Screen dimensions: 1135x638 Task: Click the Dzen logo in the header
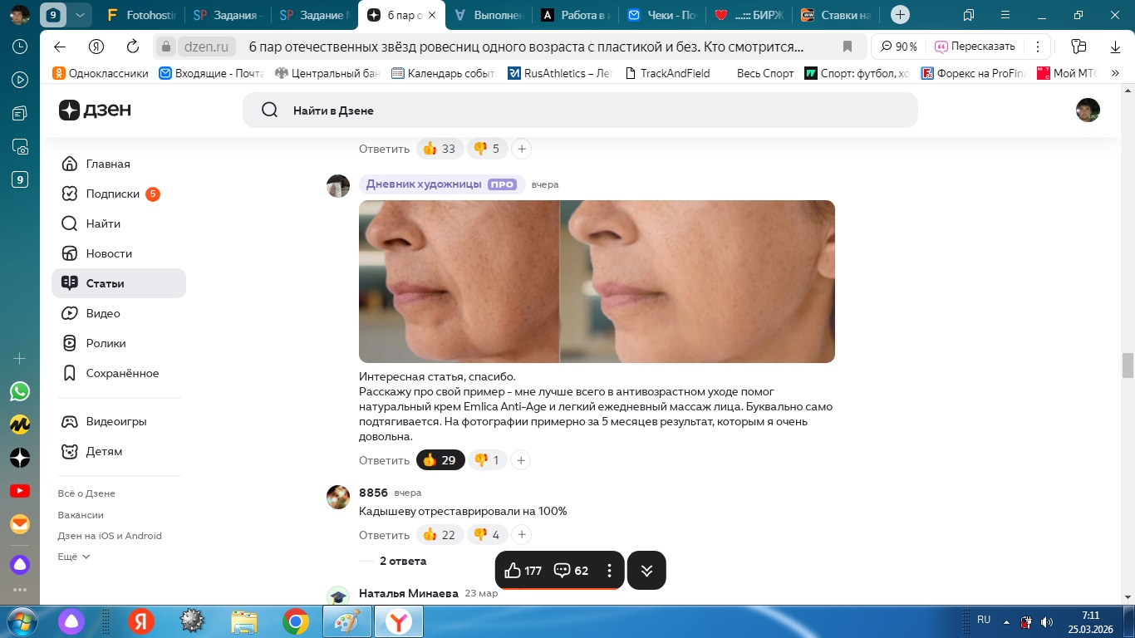(x=95, y=110)
